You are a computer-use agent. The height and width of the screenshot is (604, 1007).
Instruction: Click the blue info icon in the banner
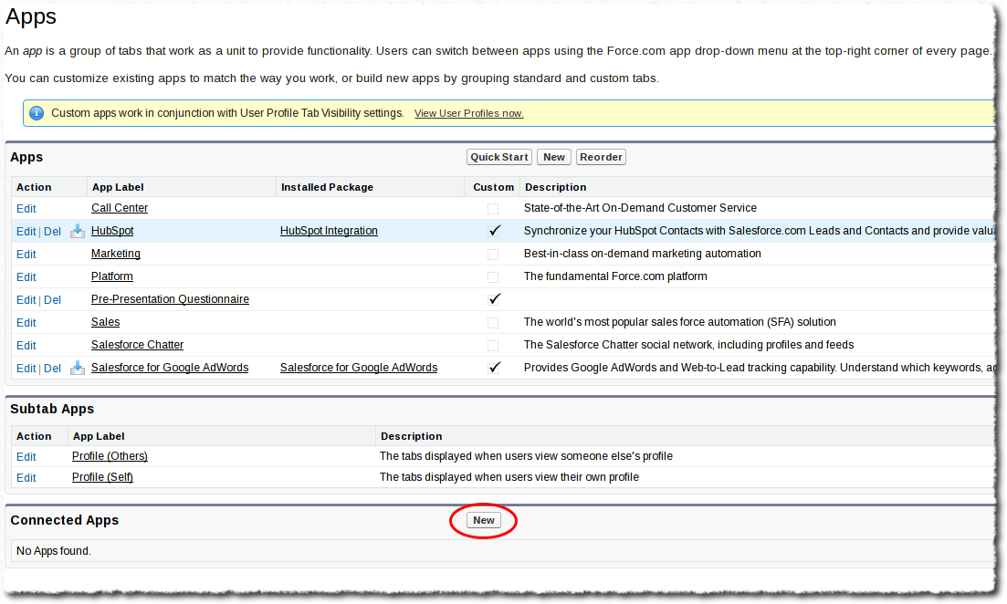point(37,113)
